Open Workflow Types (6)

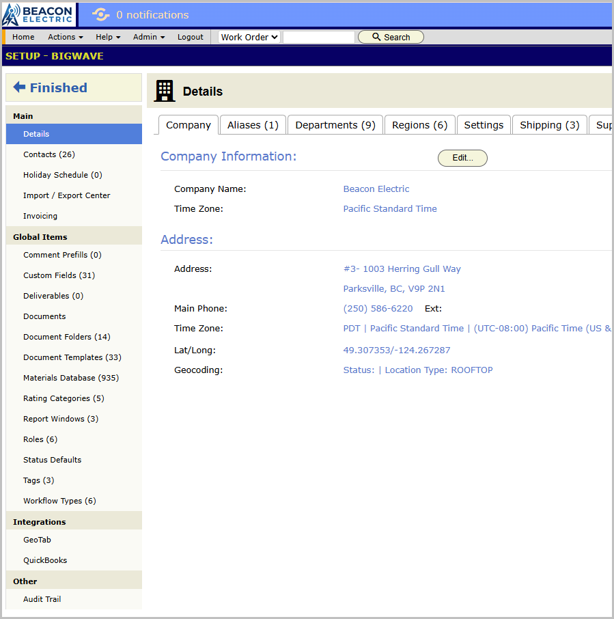(x=74, y=501)
